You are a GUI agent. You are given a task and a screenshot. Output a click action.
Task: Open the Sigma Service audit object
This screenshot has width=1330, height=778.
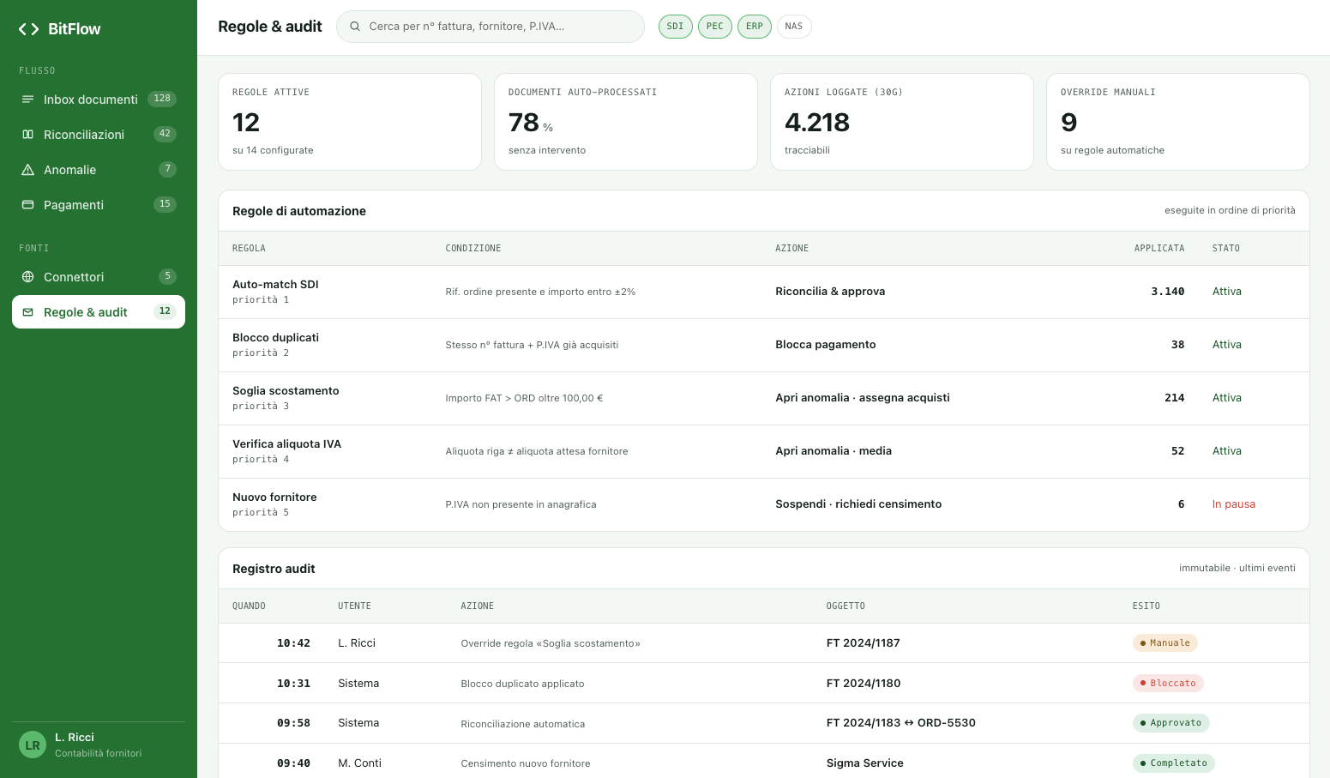coord(864,763)
